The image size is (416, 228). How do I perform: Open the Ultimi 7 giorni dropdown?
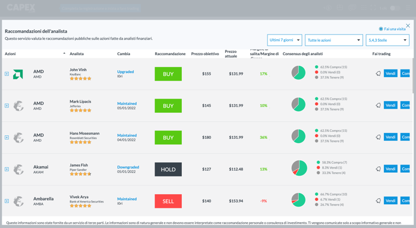coord(285,40)
